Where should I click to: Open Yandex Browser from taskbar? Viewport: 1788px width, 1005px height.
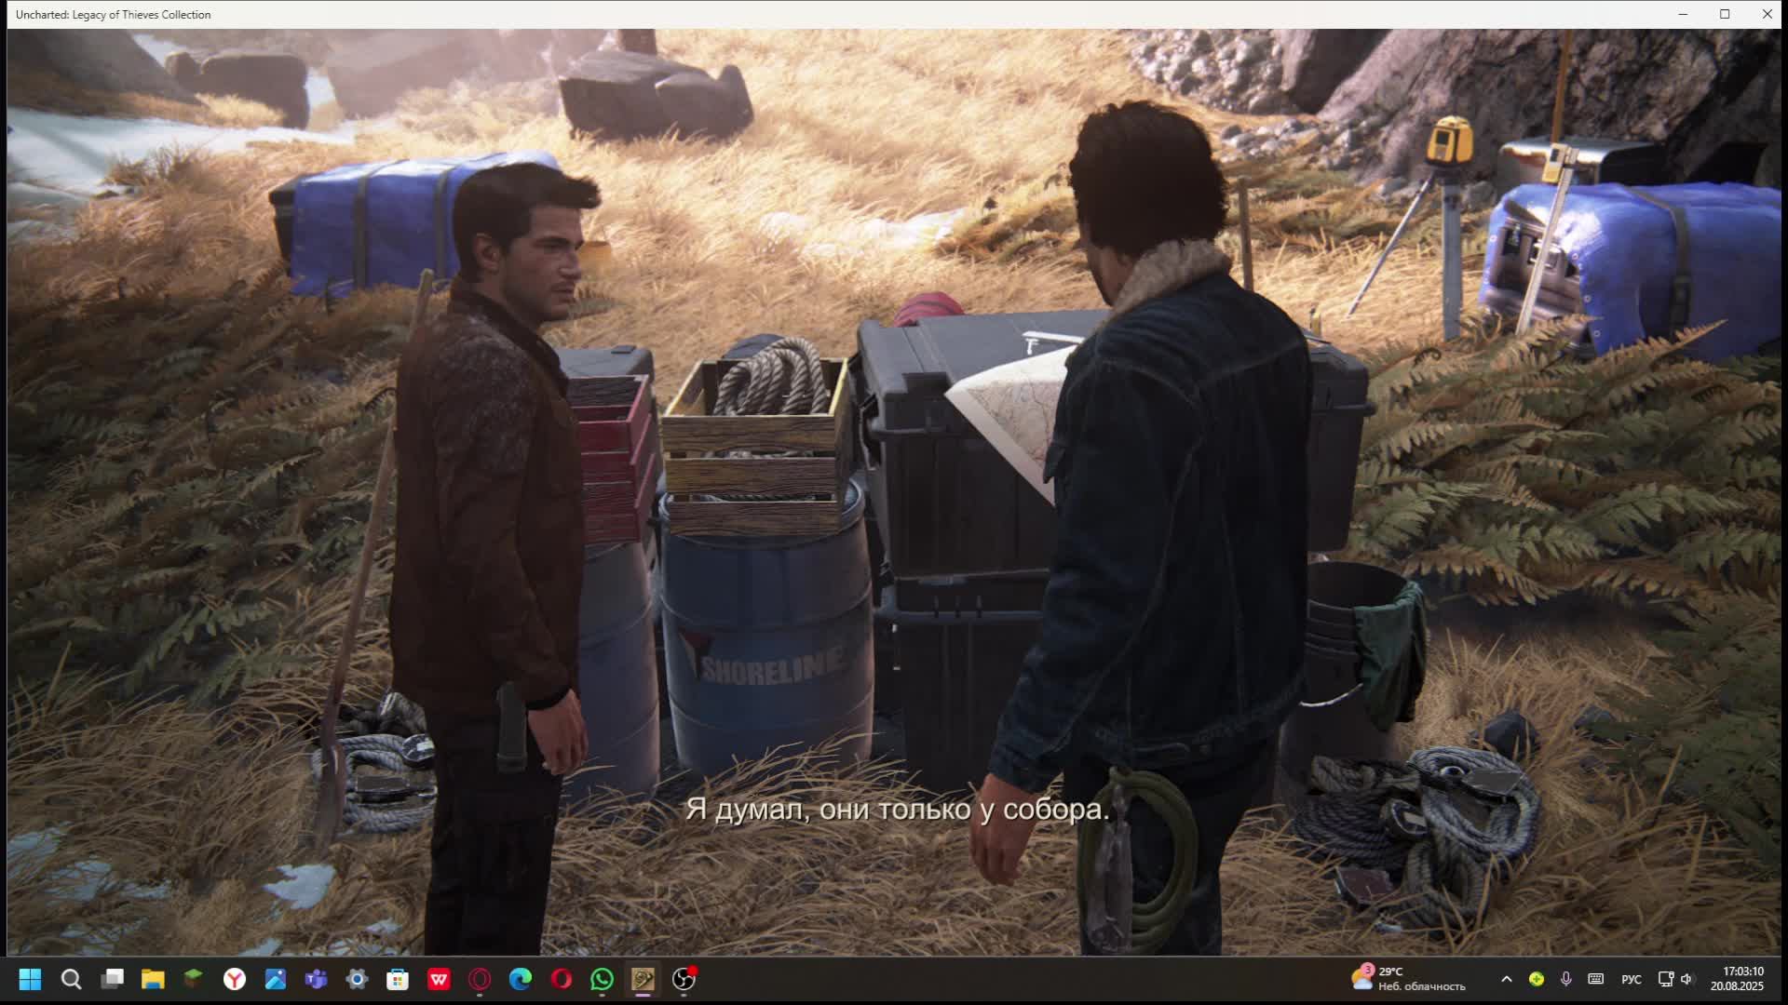click(235, 979)
